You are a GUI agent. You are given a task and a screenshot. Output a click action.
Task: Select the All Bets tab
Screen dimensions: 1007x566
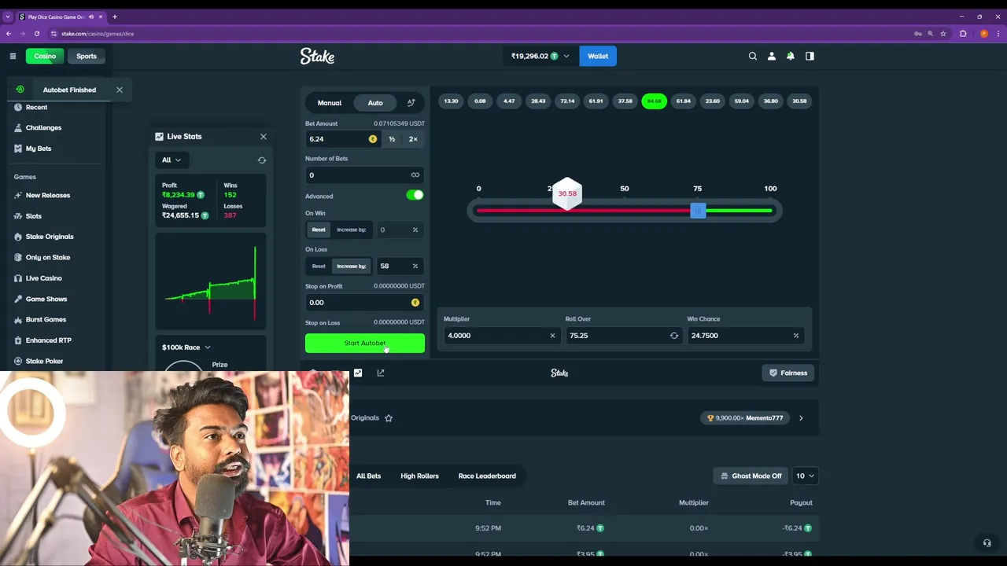(x=368, y=476)
